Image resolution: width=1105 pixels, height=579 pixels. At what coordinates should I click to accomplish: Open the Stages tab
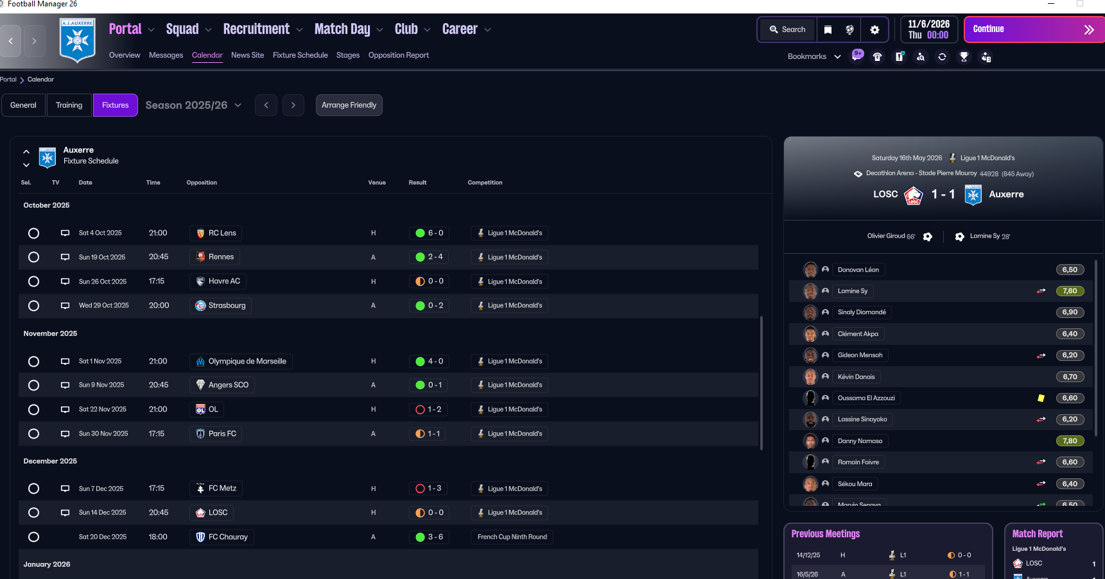[347, 55]
